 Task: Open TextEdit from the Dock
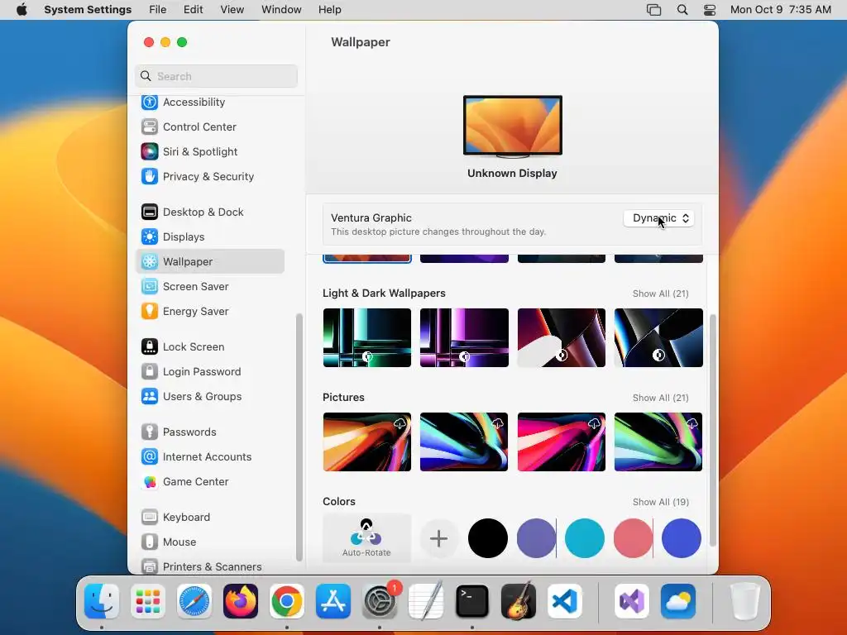(x=426, y=601)
